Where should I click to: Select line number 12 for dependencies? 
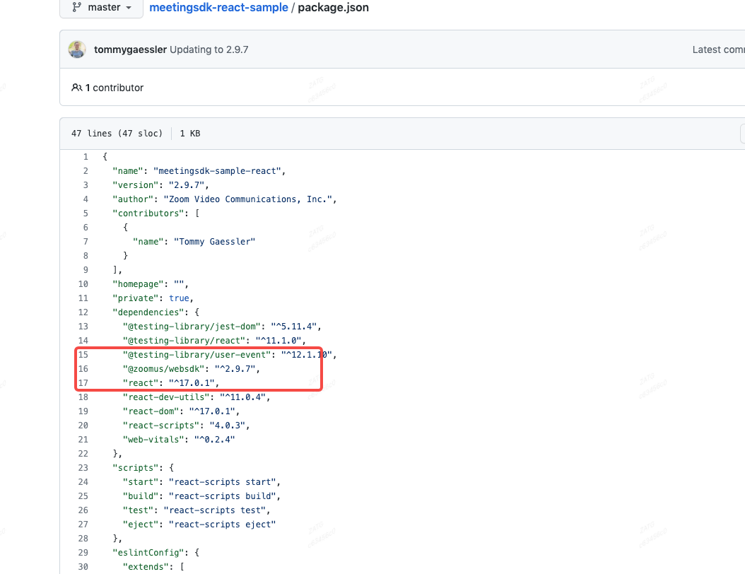pyautogui.click(x=83, y=312)
